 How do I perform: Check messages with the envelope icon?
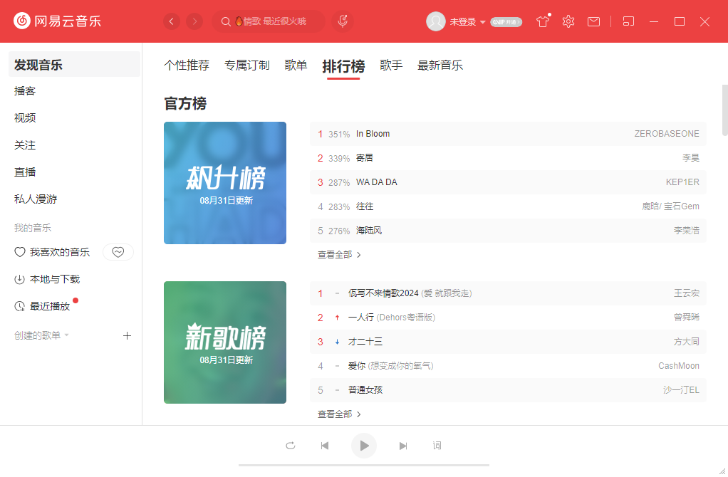click(593, 22)
